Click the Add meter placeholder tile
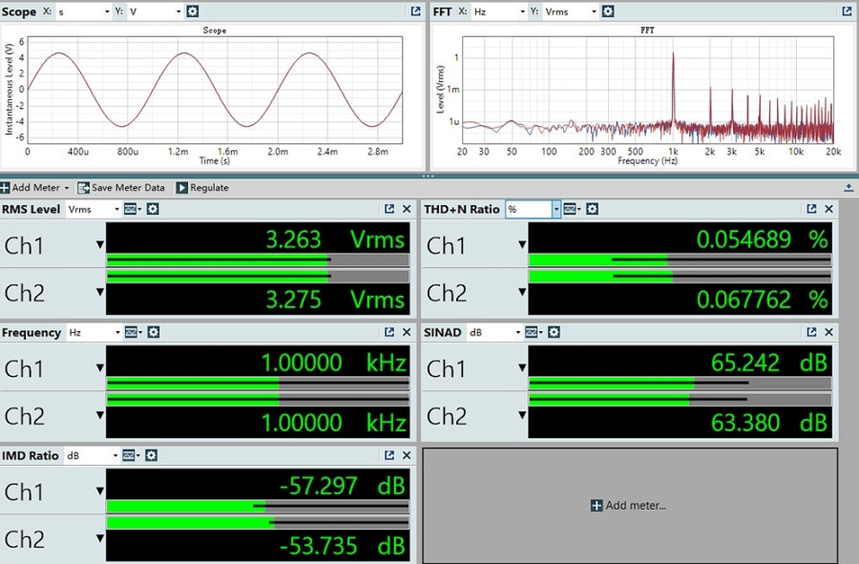This screenshot has height=564, width=859. pos(630,506)
